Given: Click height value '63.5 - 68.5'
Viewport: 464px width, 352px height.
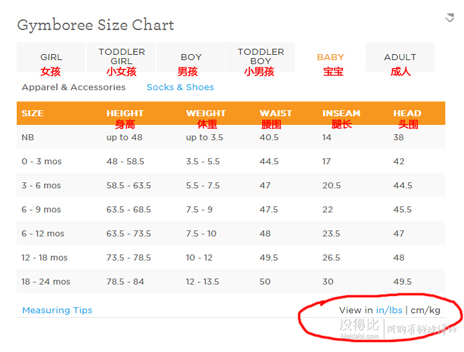Looking at the screenshot, I should point(129,210).
